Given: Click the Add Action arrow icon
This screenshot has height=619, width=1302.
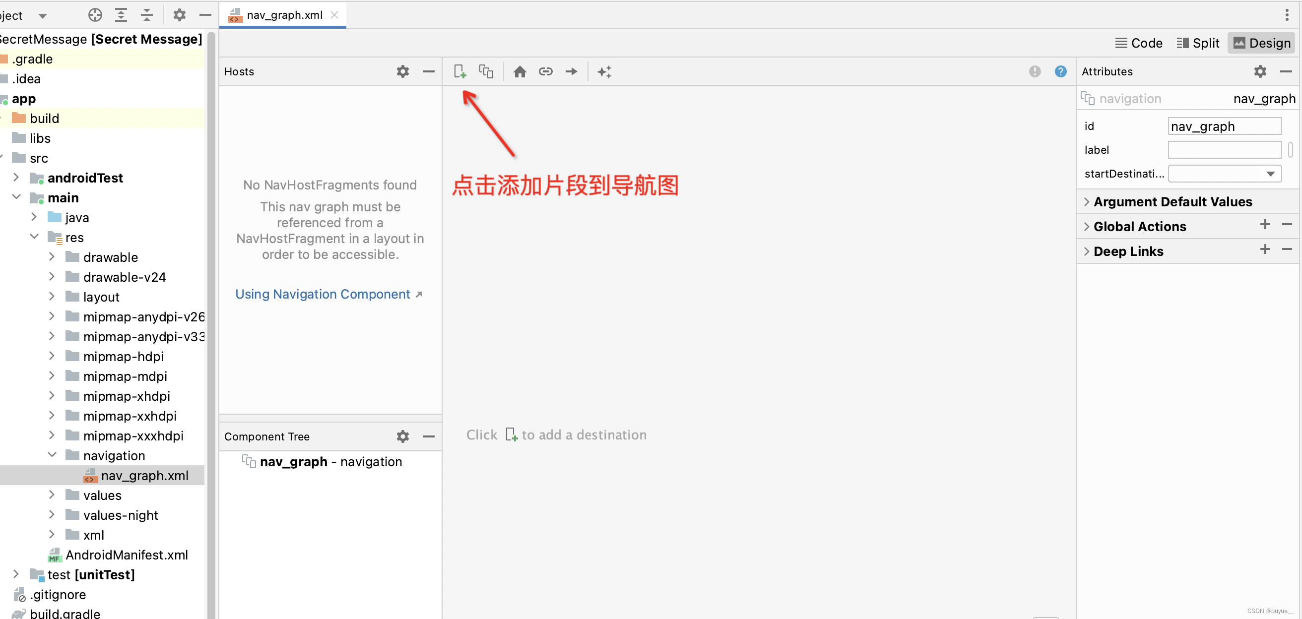Looking at the screenshot, I should click(x=571, y=72).
